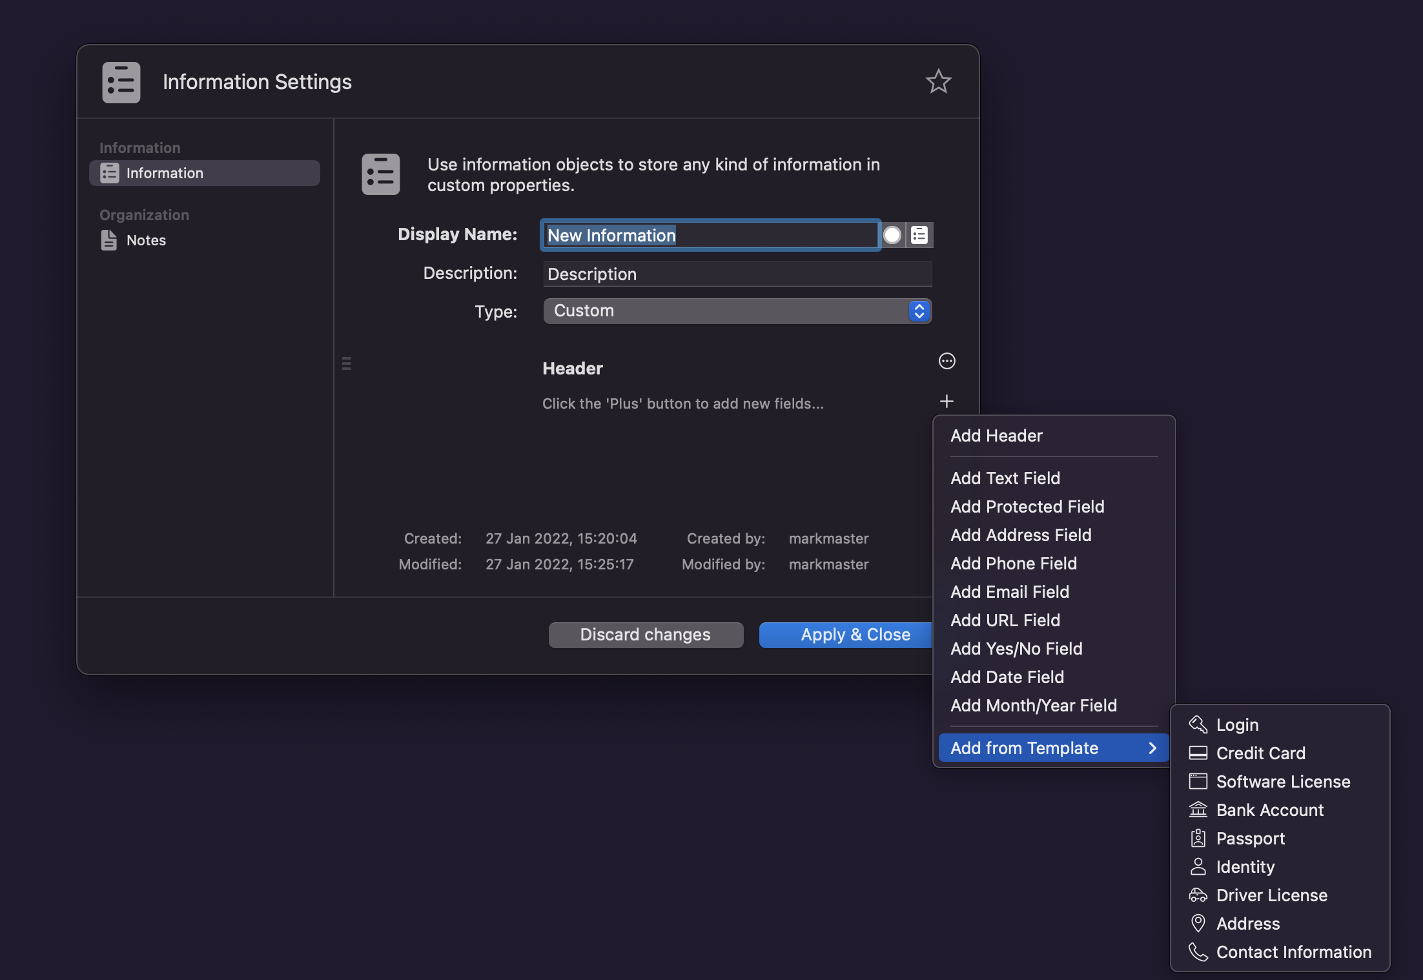
Task: Pick the Bank Account template
Action: [x=1269, y=810]
